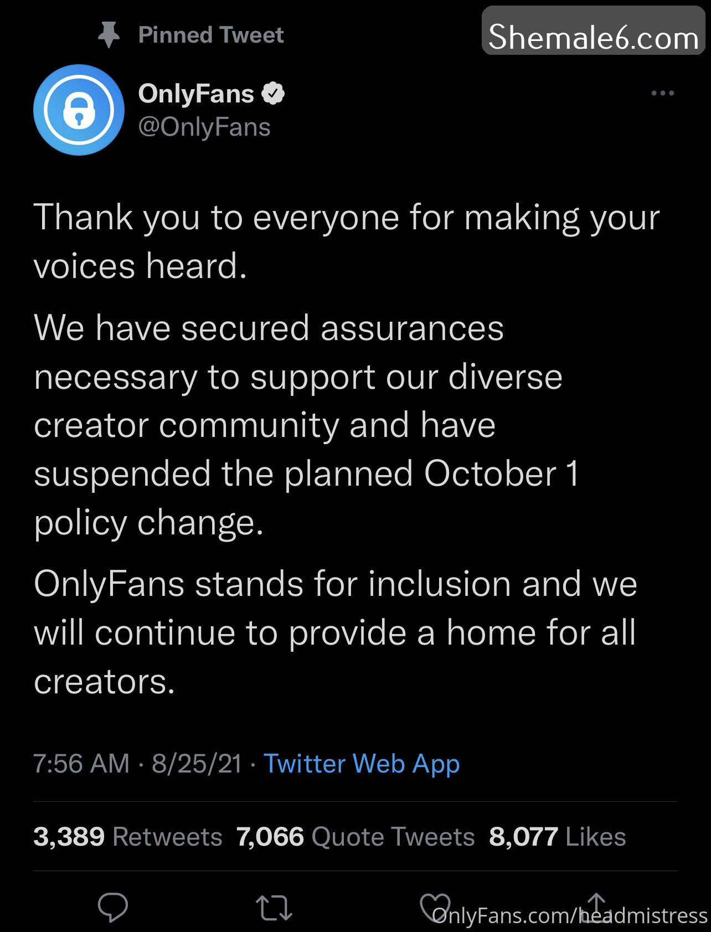The width and height of the screenshot is (711, 932).
Task: Like the tweet with the heart icon
Action: (435, 907)
